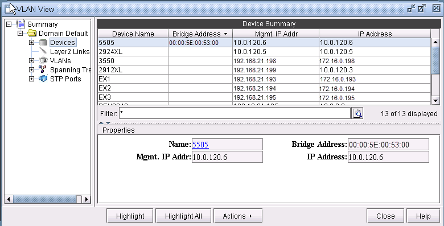Select the EX1 device row

(265, 79)
